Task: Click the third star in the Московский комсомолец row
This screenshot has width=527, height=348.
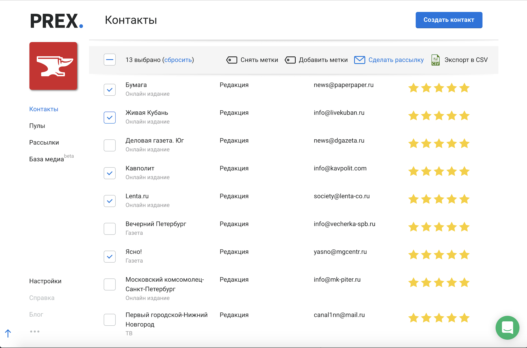Action: coord(439,283)
